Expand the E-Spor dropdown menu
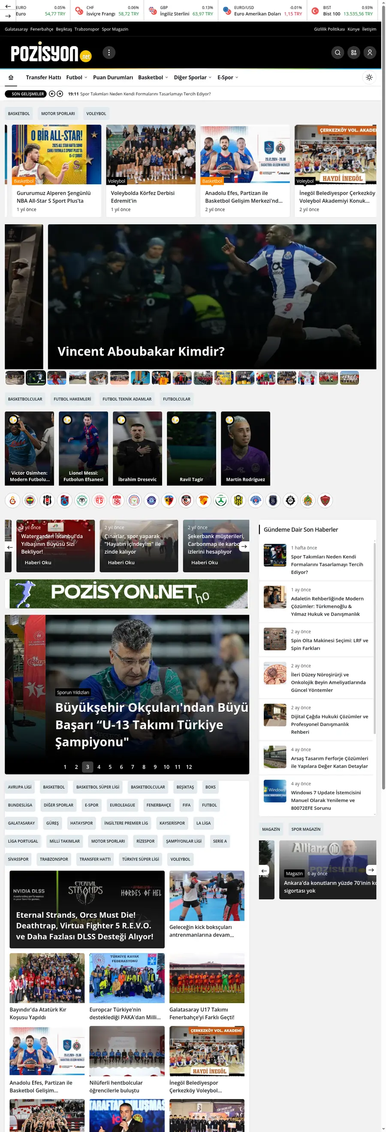This screenshot has width=386, height=1132. click(228, 77)
